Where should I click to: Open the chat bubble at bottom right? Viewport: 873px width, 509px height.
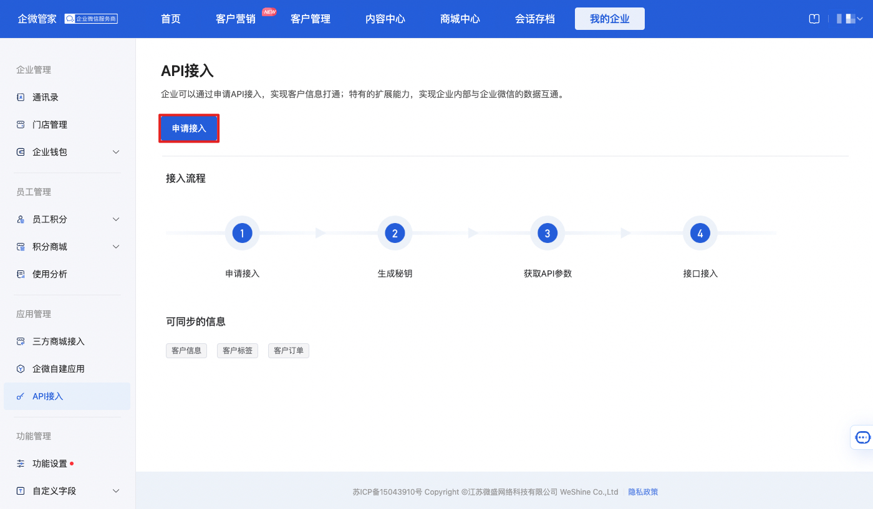click(863, 437)
